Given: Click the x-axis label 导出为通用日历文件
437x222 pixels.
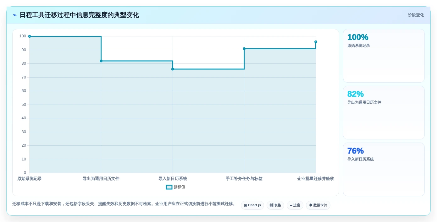Looking at the screenshot, I should click(x=101, y=179).
